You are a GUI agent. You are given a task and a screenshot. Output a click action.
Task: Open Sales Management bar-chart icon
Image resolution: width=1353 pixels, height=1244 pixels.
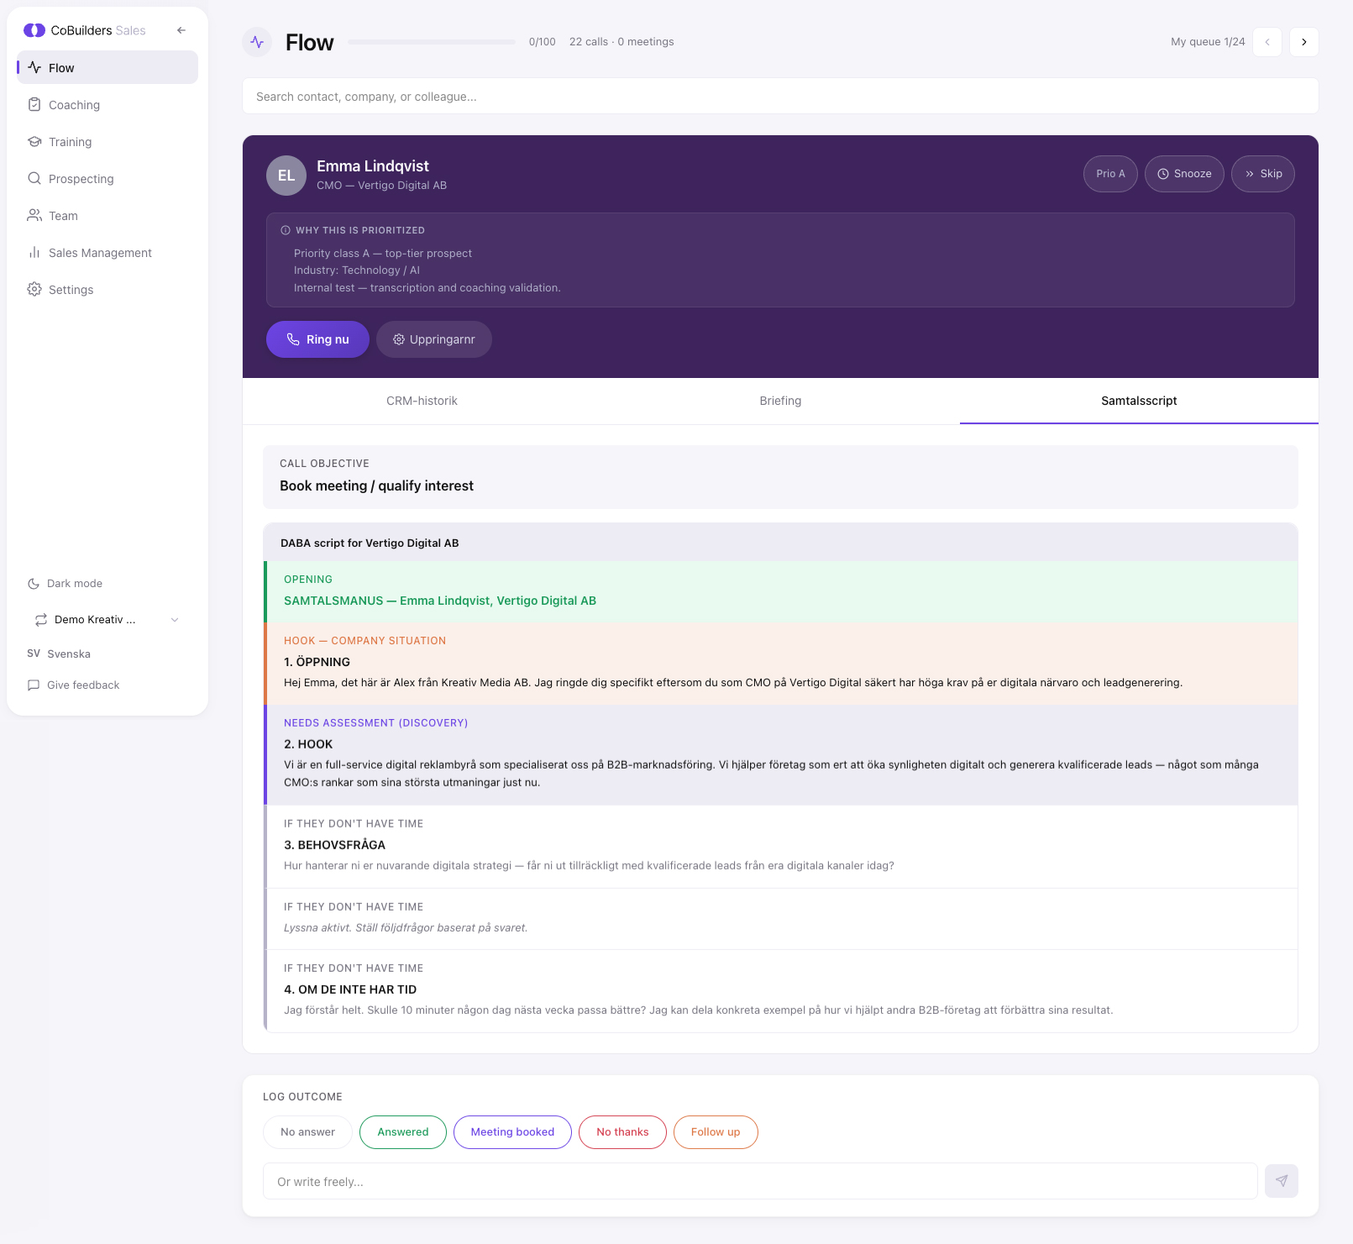(x=34, y=252)
